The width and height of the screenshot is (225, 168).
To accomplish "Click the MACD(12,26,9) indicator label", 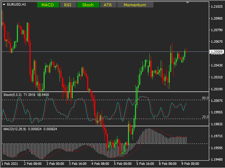I will point(15,129).
